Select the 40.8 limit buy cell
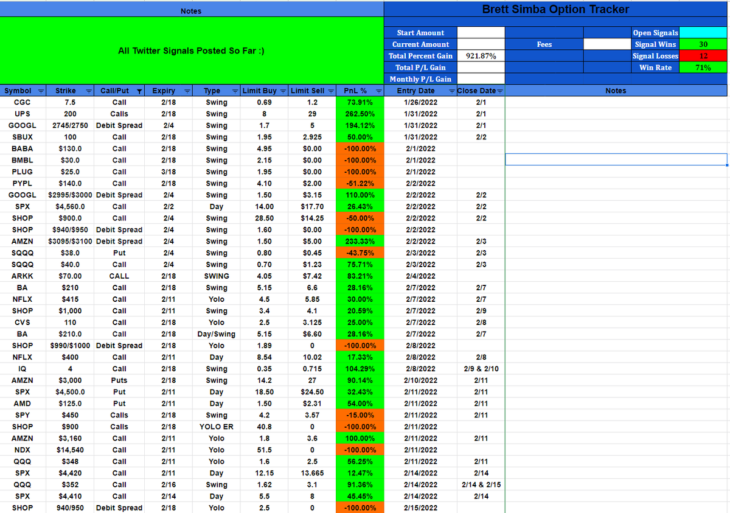This screenshot has width=730, height=513. point(264,427)
